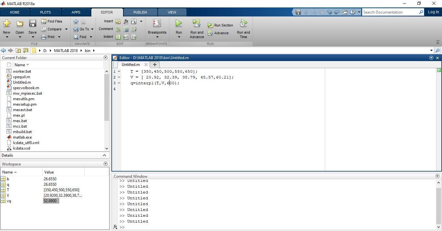
Task: Click the Run and Time icon
Action: pos(243,23)
